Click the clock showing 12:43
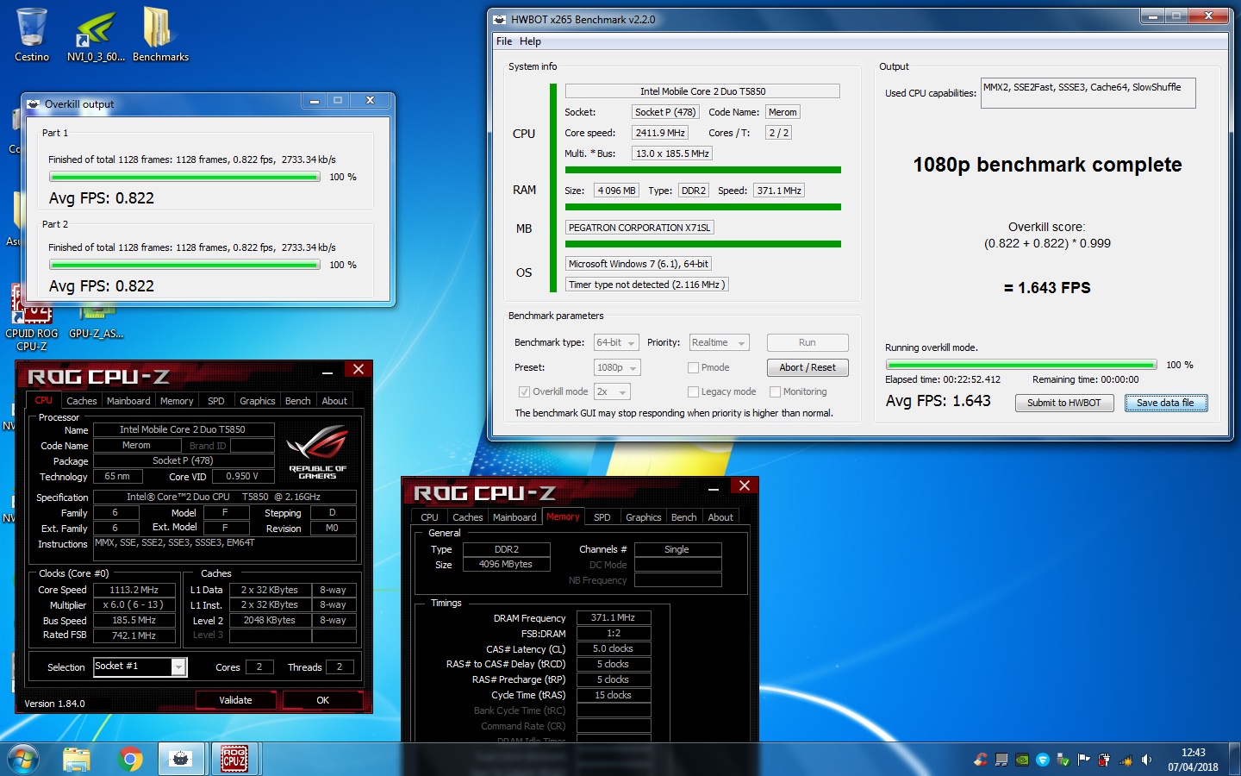This screenshot has height=776, width=1241. [1193, 753]
